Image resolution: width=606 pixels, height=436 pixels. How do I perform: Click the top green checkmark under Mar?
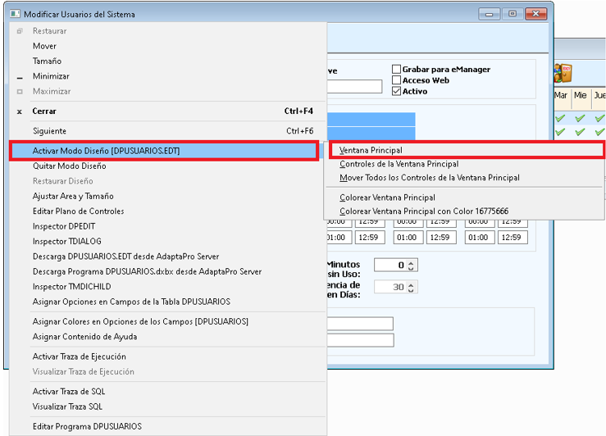(561, 118)
